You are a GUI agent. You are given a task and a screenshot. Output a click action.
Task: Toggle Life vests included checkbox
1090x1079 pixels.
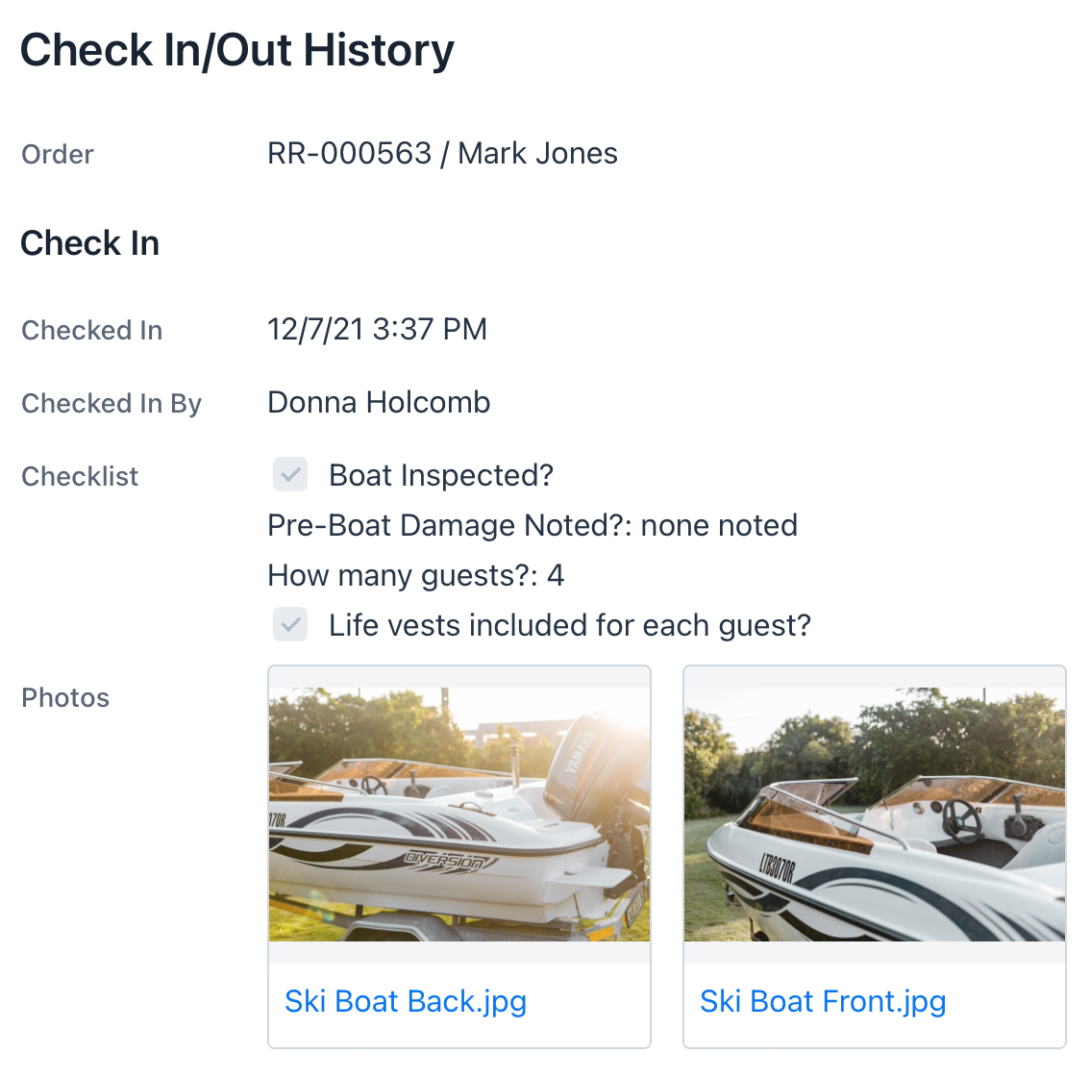pos(290,624)
